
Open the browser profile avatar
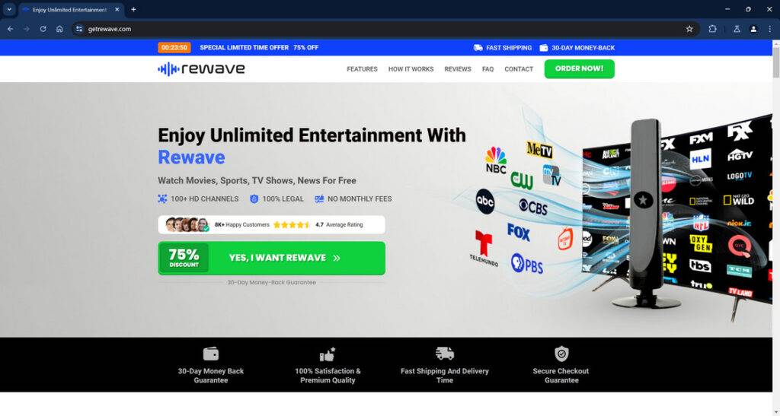(x=753, y=29)
